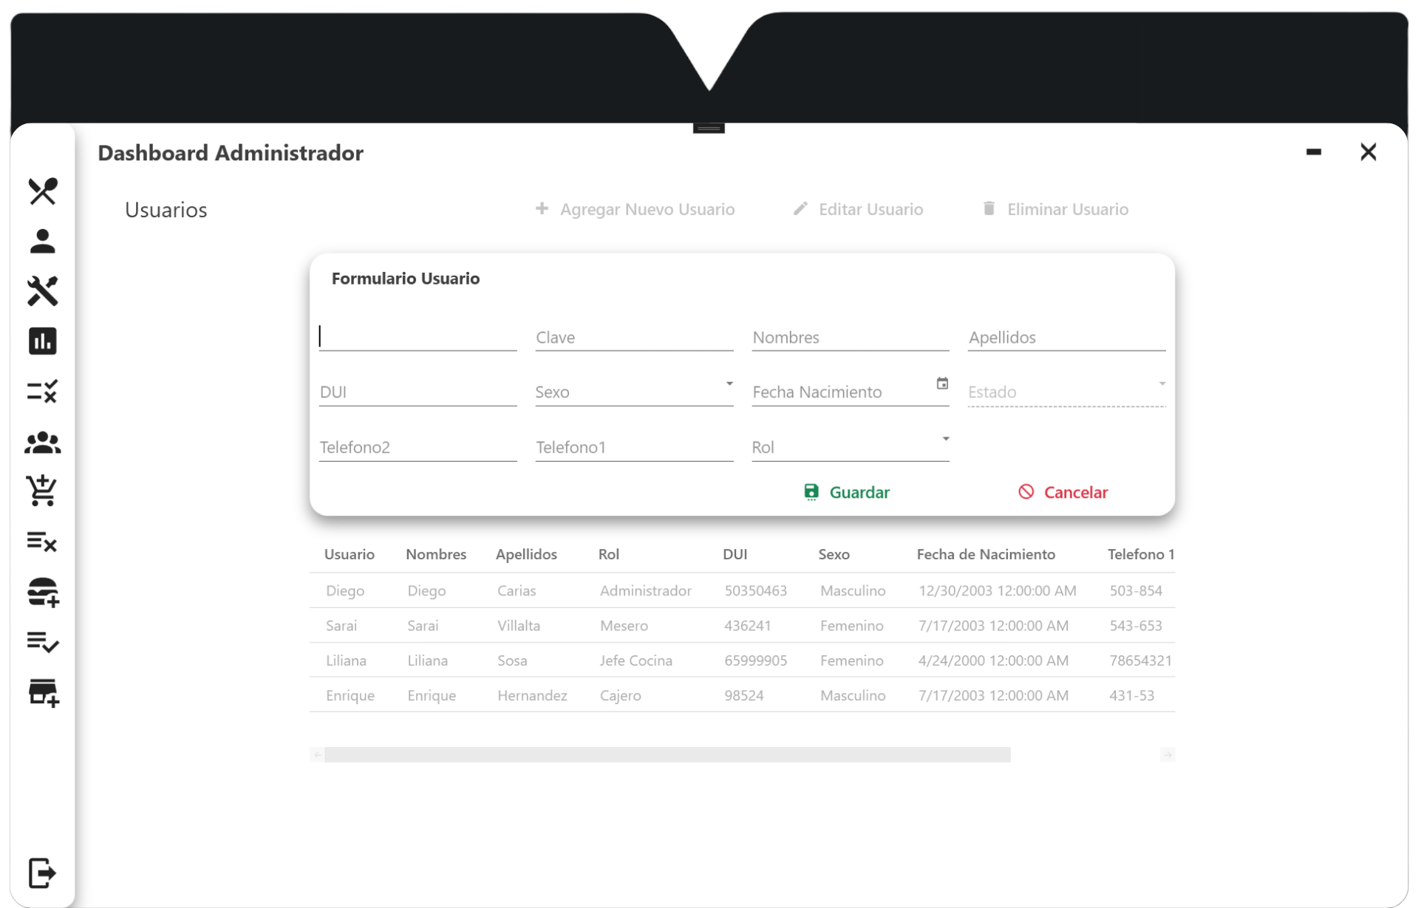Select the Administrador role cell

[x=645, y=590]
